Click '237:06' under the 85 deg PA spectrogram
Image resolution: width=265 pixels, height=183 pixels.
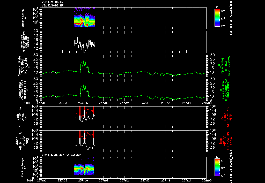[83, 180]
